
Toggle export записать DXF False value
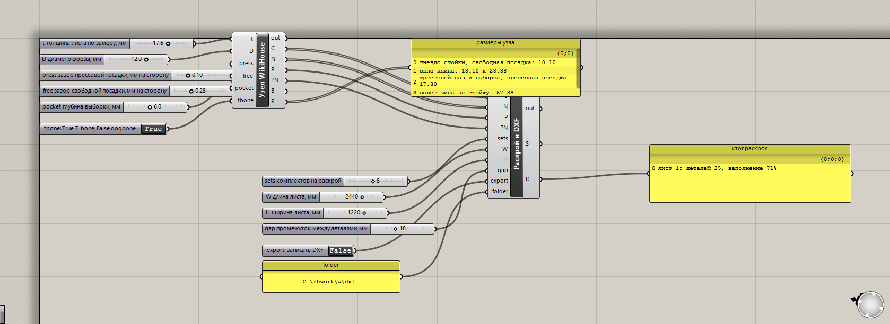tap(341, 250)
